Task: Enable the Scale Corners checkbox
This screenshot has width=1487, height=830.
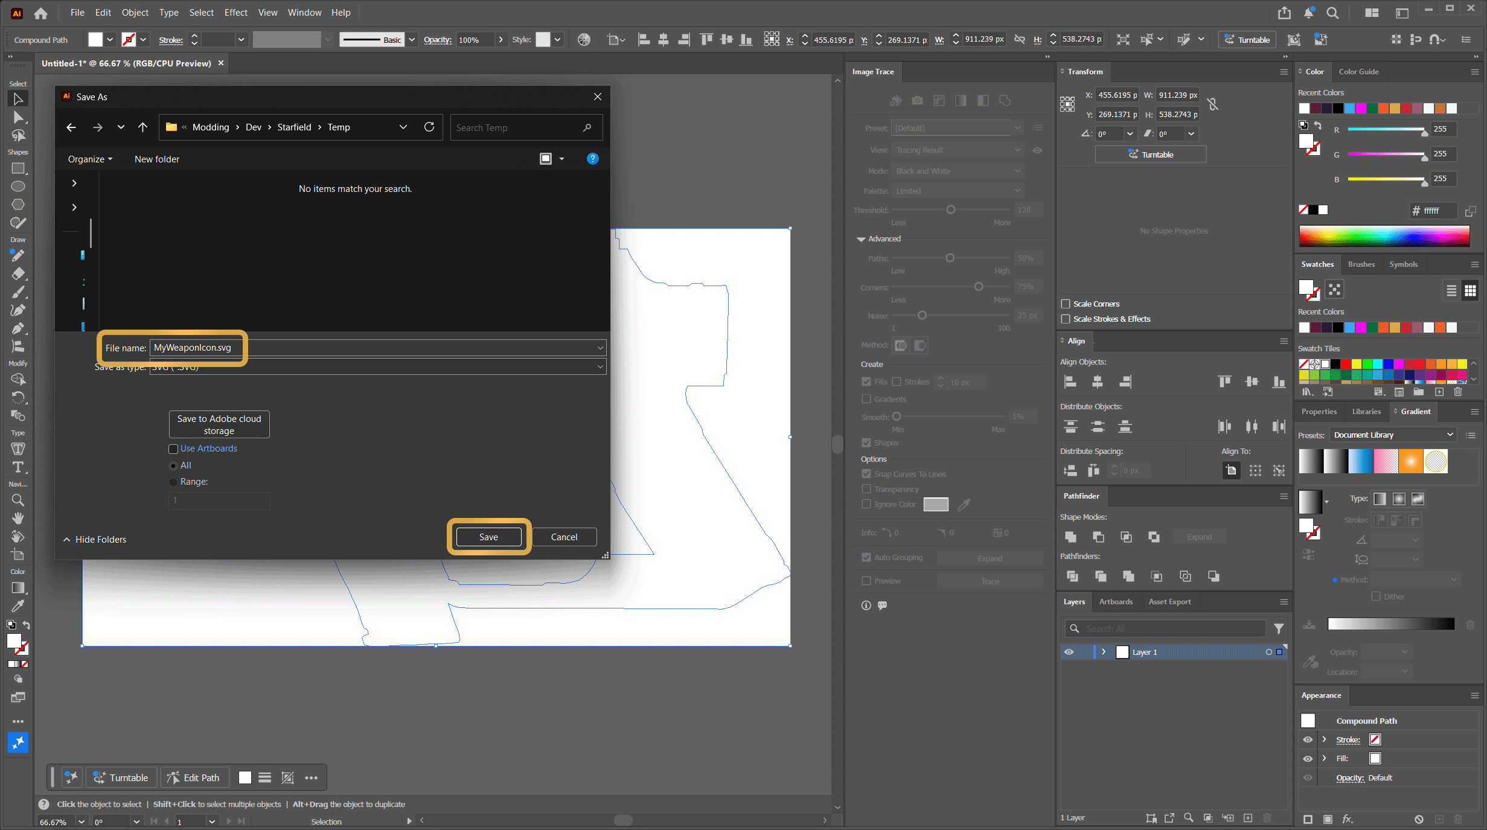Action: click(x=1066, y=304)
